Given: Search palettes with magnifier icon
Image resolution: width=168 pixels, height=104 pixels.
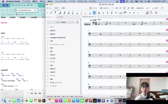Looking at the screenshot, I should (77, 22).
